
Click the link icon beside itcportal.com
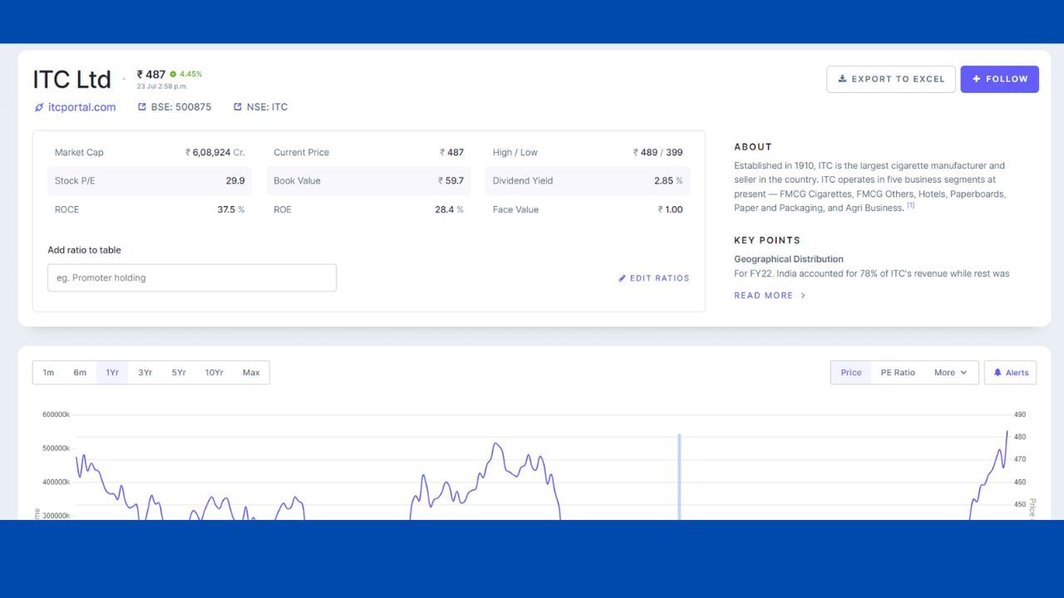click(39, 108)
